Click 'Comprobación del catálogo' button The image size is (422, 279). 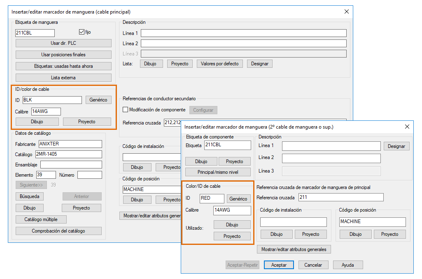pyautogui.click(x=58, y=231)
